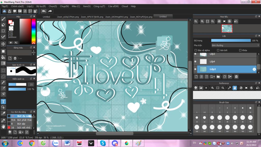Toggle the color box of Bút sáp brush
The width and height of the screenshot is (261, 147).
tap(9, 124)
